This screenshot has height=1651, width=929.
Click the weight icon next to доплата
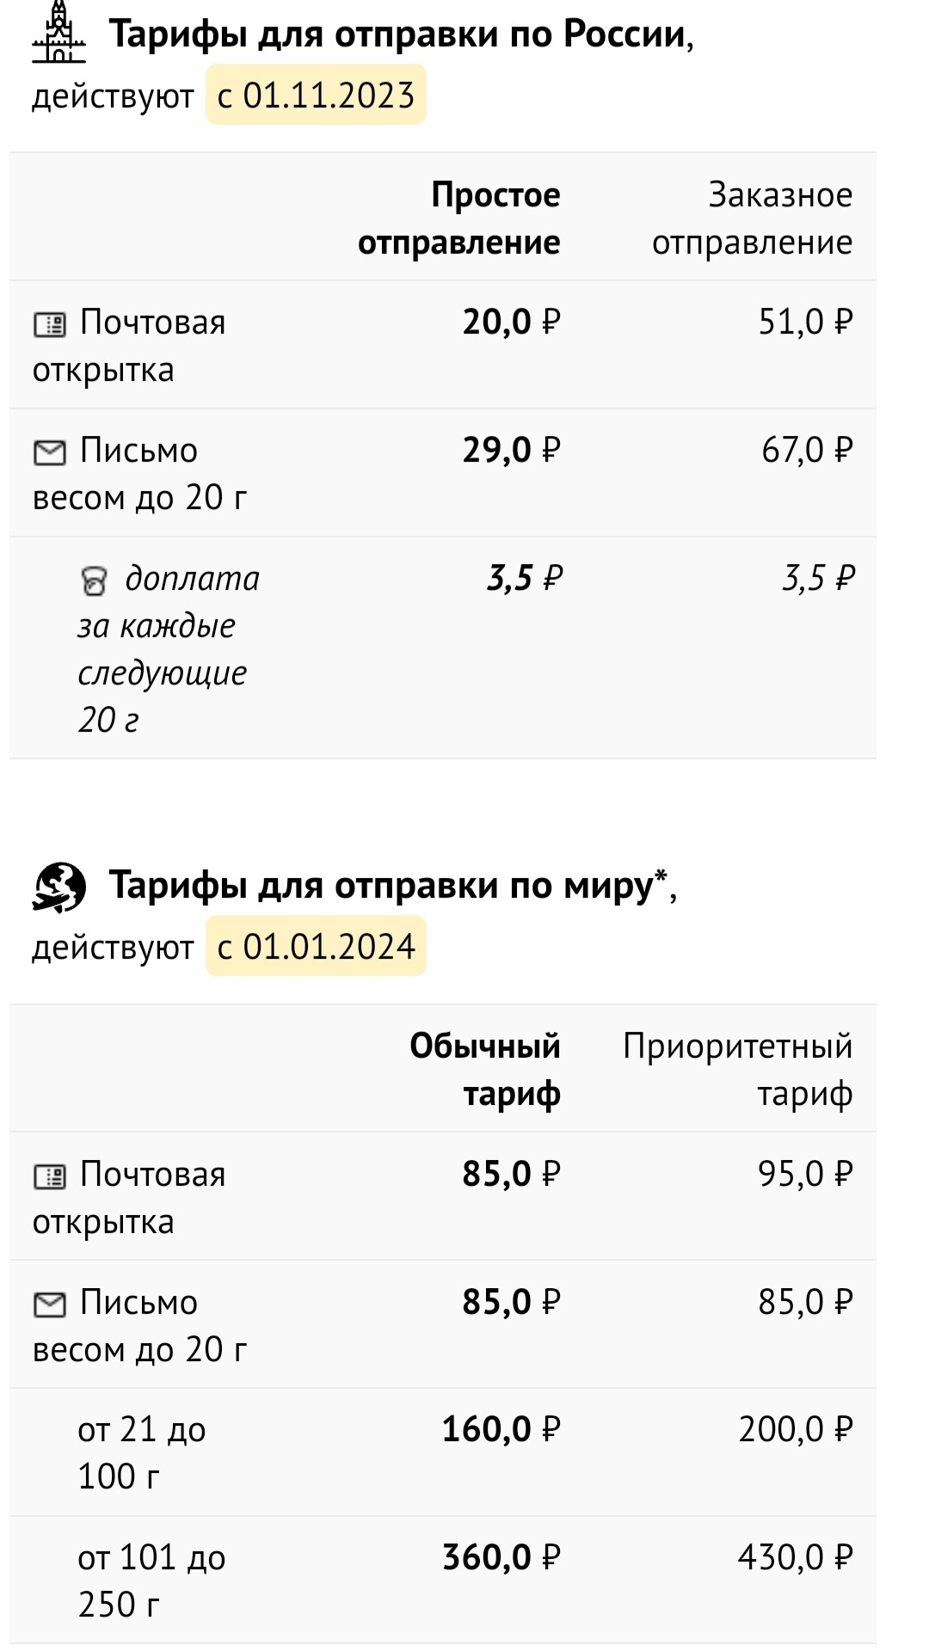94,580
